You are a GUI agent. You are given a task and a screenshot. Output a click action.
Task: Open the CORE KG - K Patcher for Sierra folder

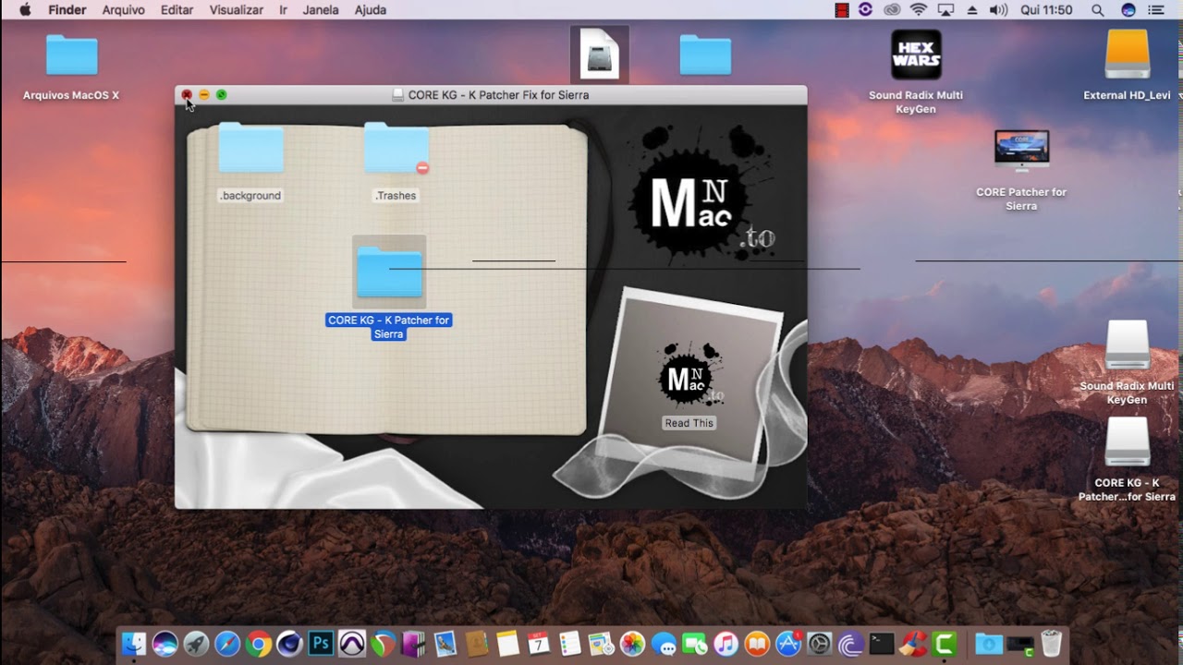(x=389, y=272)
